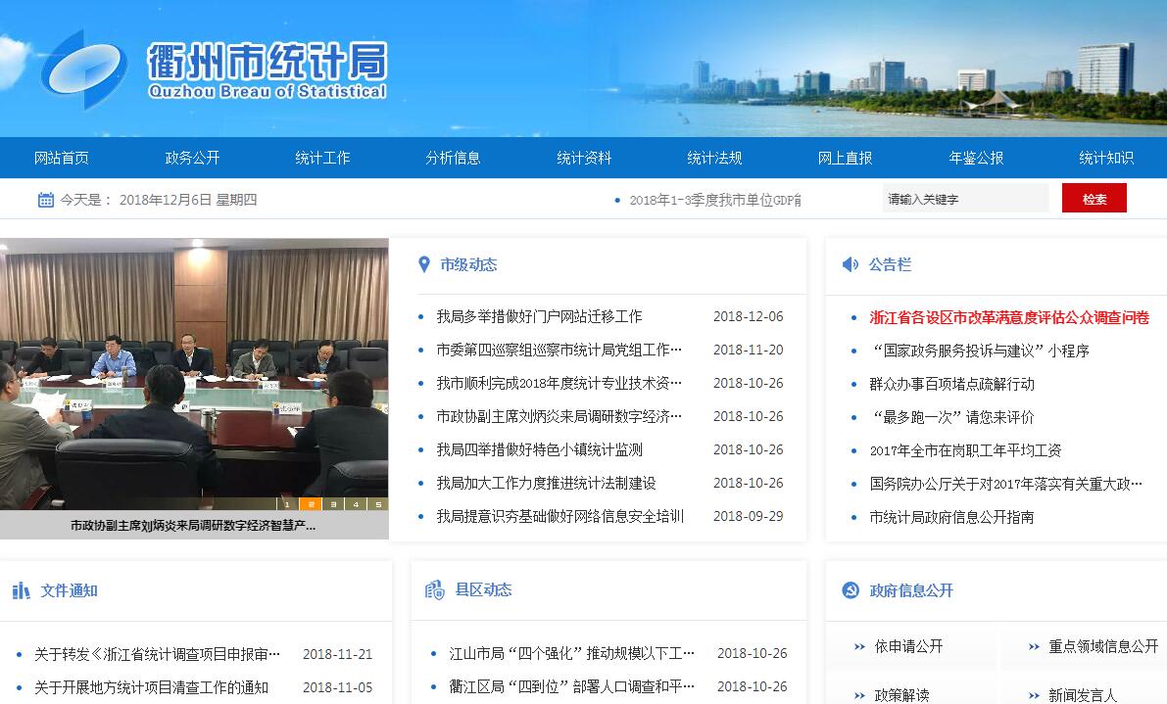Open the 统计资料 navigation menu
The width and height of the screenshot is (1167, 704).
(x=584, y=158)
